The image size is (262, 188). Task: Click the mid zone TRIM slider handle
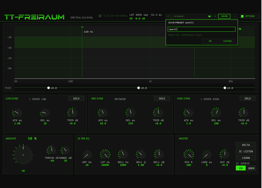tap(138, 88)
